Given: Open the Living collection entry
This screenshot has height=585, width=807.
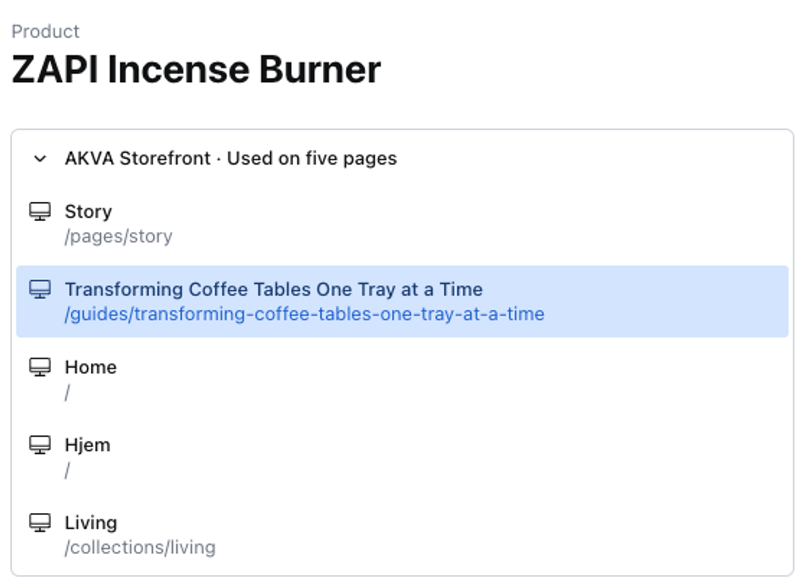Looking at the screenshot, I should 91,523.
